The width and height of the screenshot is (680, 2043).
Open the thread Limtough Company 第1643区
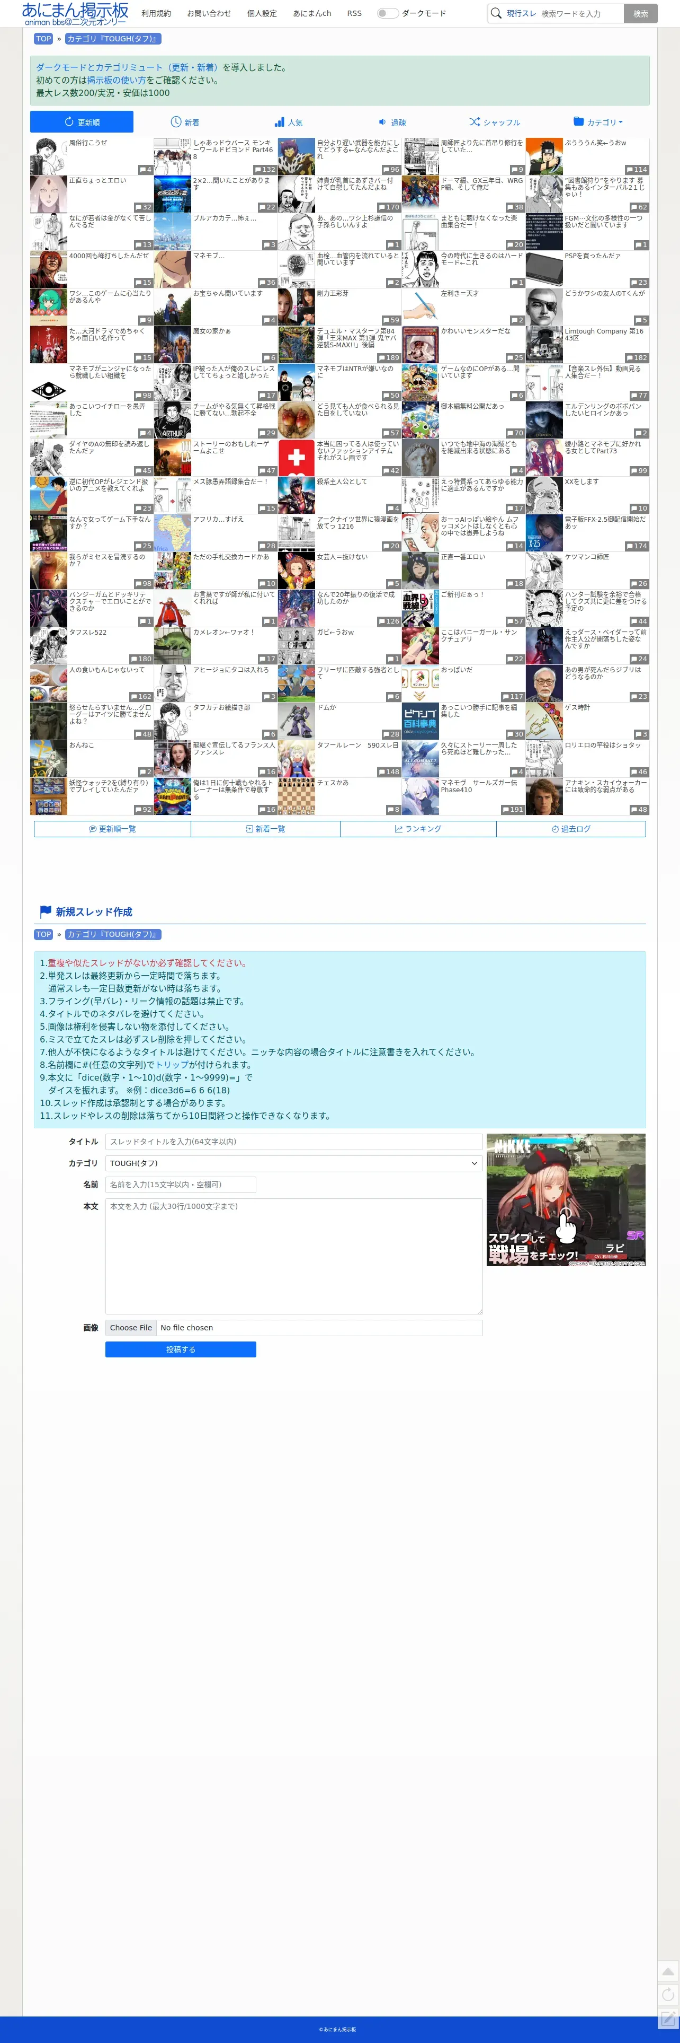point(588,345)
